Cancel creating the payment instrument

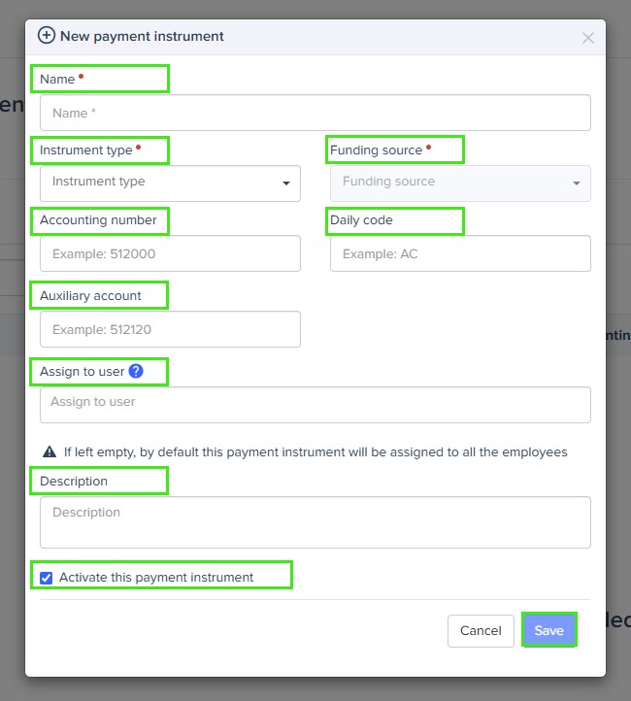tap(481, 630)
